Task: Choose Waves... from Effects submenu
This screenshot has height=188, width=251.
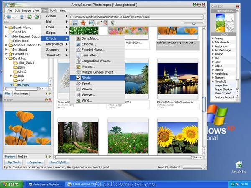Action: (x=97, y=89)
